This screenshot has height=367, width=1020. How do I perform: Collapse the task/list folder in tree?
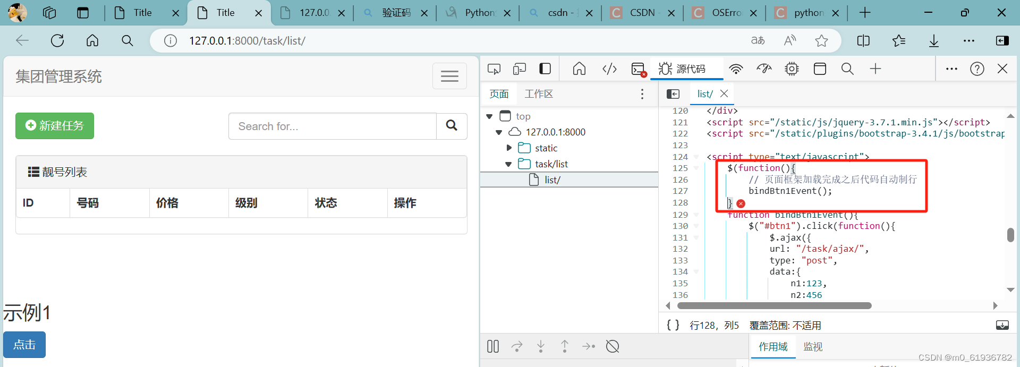click(508, 164)
